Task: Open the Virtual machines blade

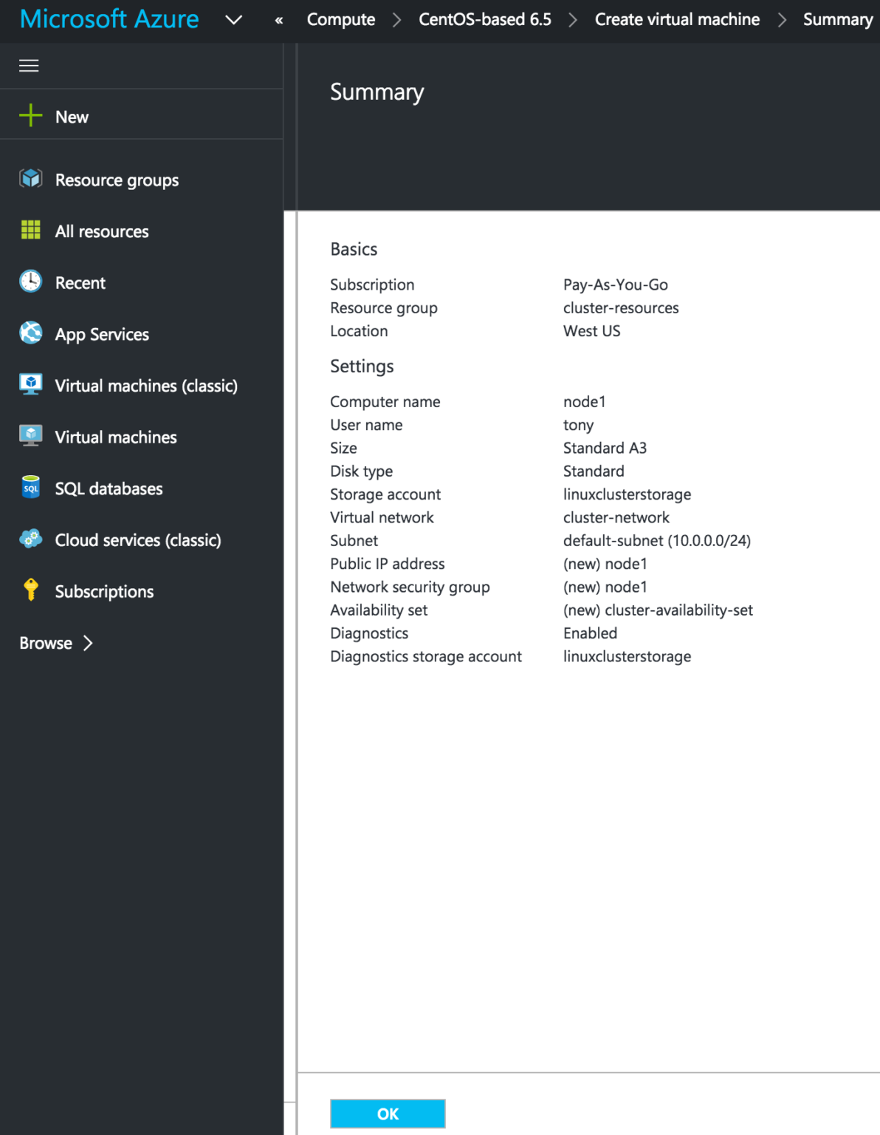Action: (x=115, y=437)
